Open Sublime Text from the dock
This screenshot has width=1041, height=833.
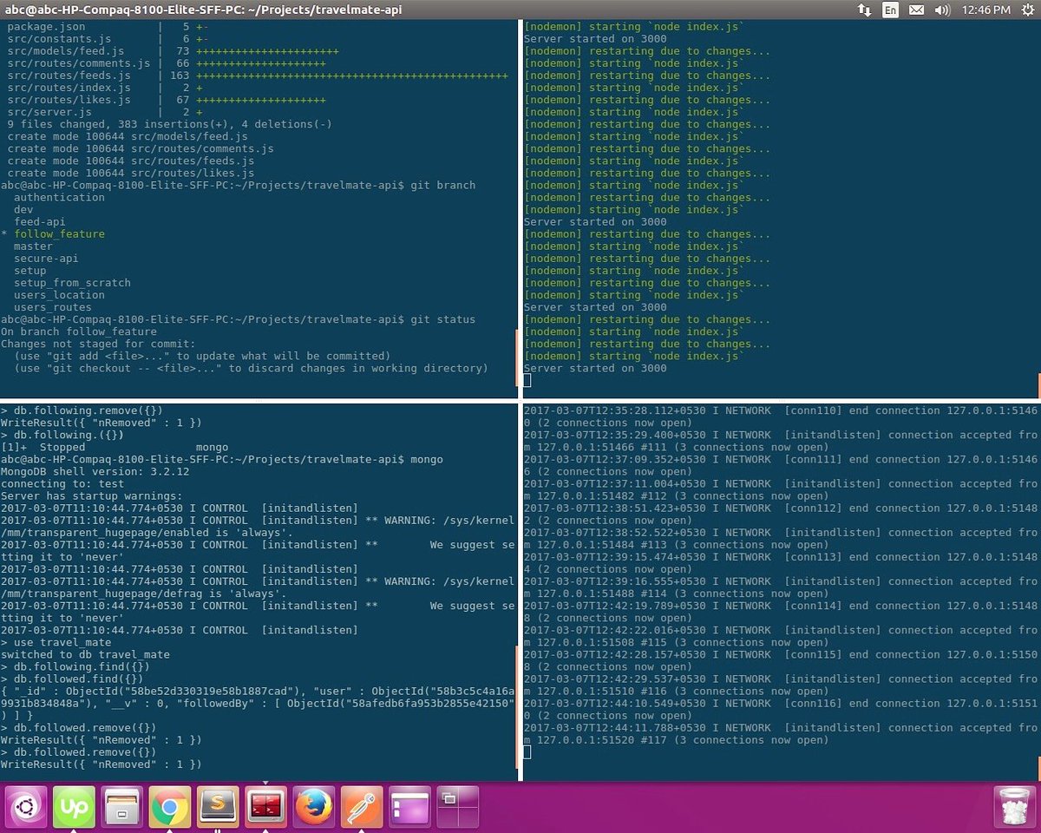coord(218,809)
